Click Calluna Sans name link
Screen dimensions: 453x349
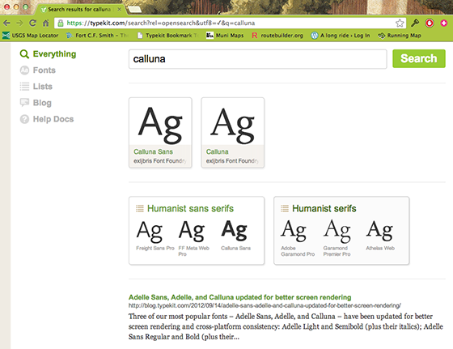(153, 151)
